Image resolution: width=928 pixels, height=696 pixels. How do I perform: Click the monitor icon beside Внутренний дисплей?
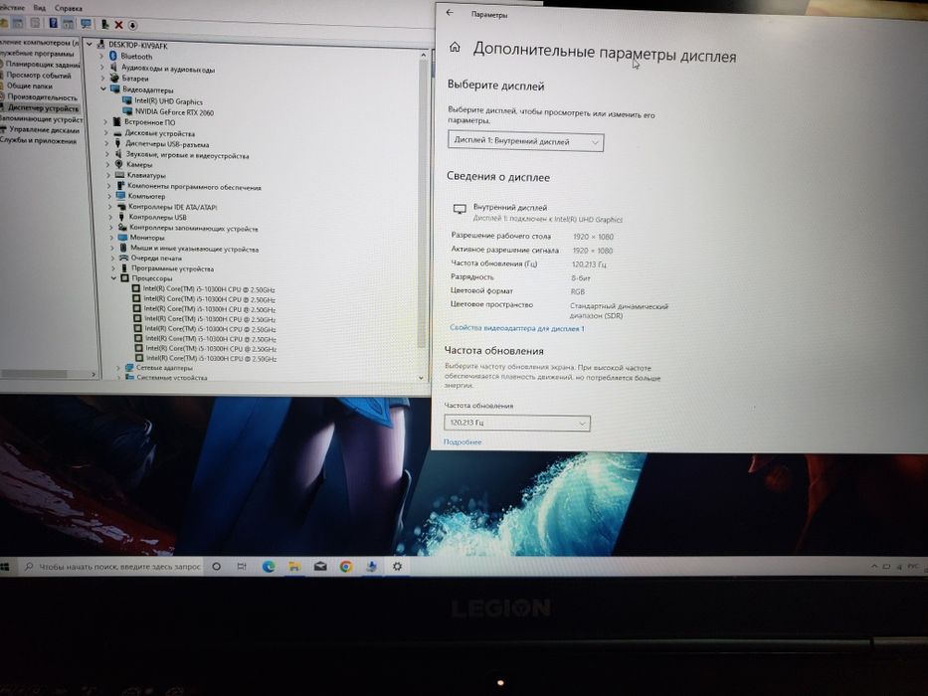click(x=460, y=209)
